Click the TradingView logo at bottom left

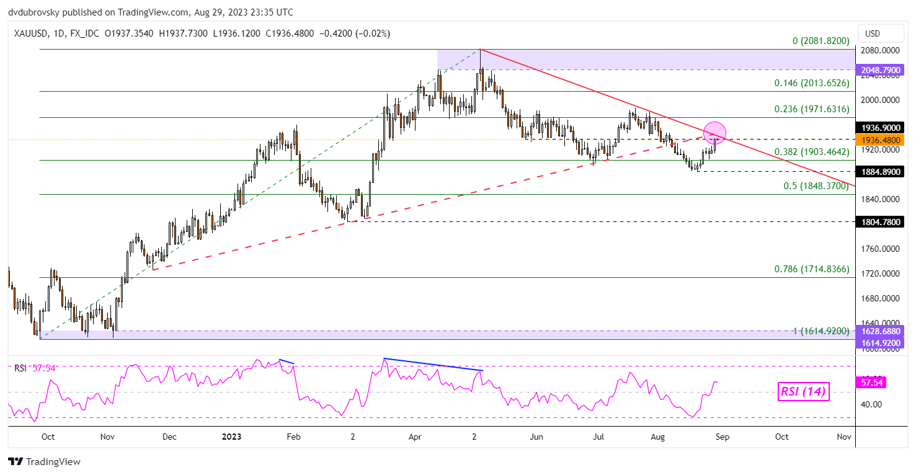point(43,462)
